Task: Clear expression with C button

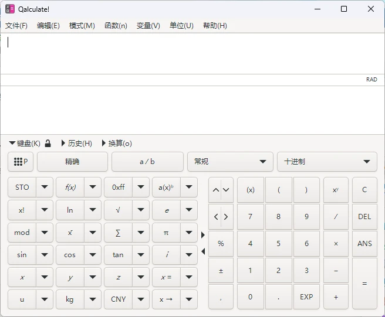Action: click(x=364, y=190)
